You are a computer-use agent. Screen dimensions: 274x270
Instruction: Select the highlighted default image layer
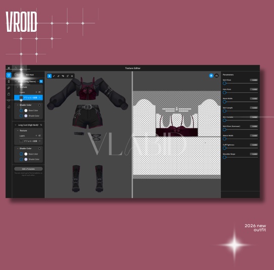point(29,98)
